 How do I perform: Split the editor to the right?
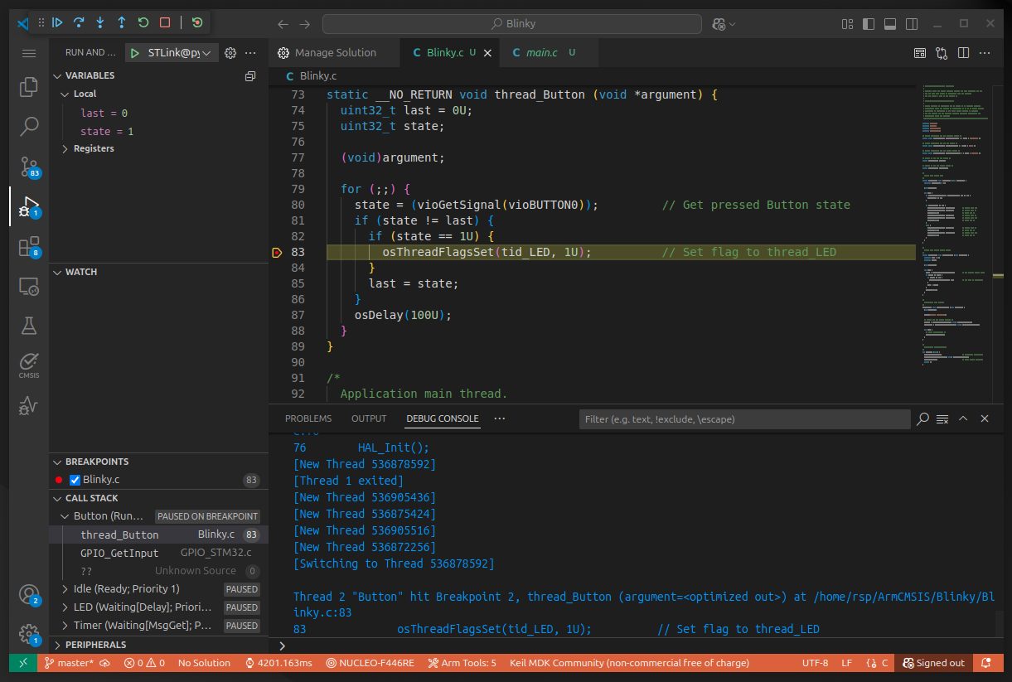click(963, 53)
